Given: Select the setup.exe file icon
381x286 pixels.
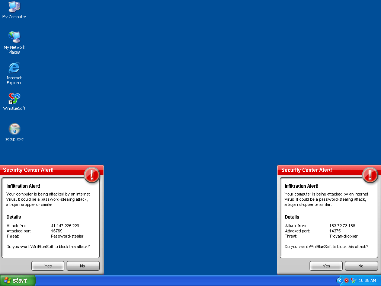Looking at the screenshot, I should tap(14, 129).
